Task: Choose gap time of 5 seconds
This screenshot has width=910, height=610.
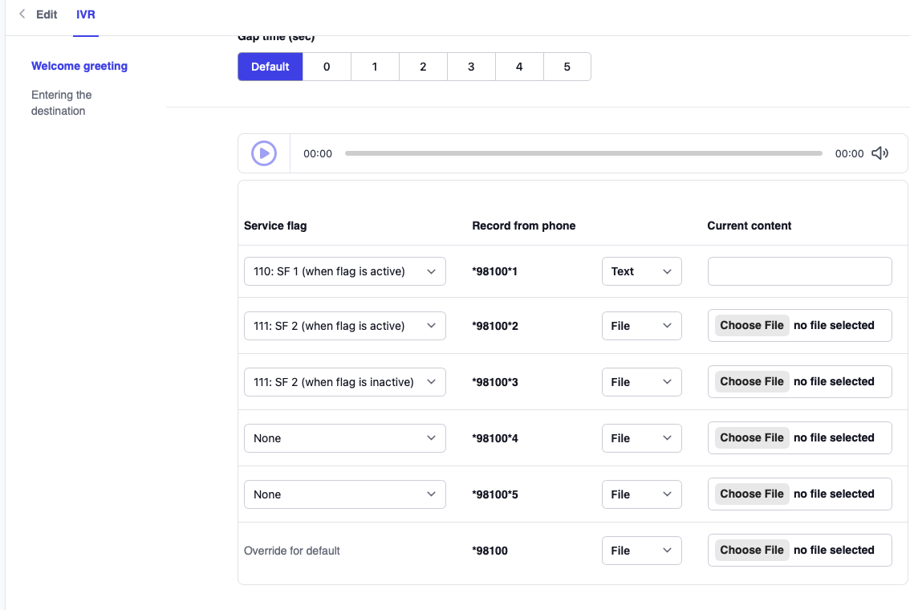Action: coord(567,67)
